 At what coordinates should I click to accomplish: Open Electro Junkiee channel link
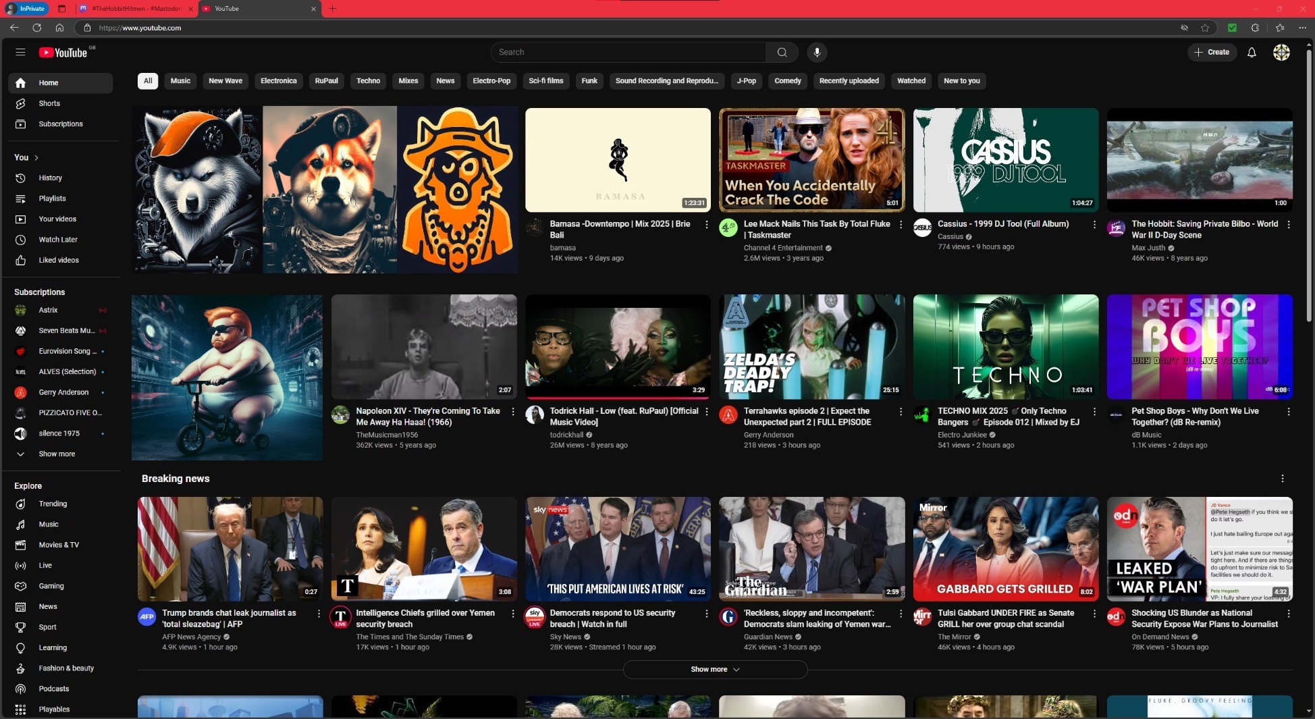coord(962,435)
